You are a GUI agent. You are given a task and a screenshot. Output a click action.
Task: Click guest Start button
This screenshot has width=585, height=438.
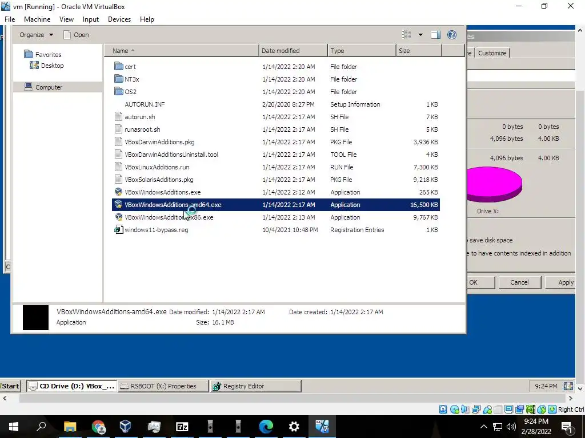click(x=10, y=386)
